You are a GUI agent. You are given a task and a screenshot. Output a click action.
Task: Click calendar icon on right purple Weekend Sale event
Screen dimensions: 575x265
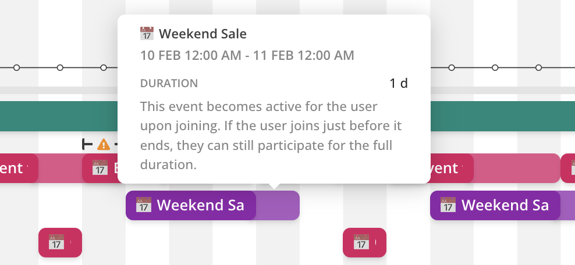tap(448, 205)
